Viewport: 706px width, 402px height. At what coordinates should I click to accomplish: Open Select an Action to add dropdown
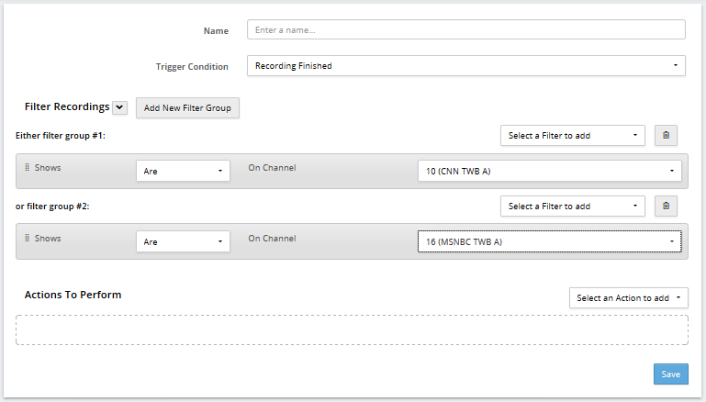629,298
